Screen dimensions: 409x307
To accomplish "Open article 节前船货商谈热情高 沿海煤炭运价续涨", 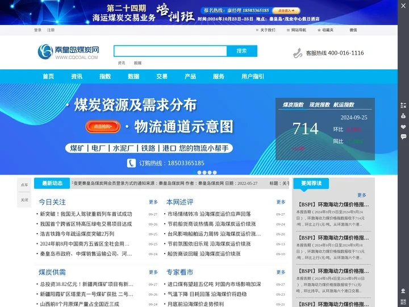I will point(212,224).
